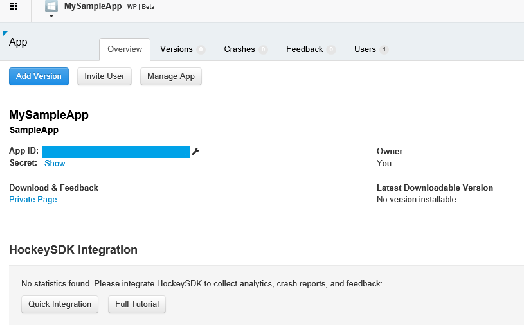Viewport: 524px width, 325px height.
Task: Open Manage App settings
Action: click(x=170, y=76)
